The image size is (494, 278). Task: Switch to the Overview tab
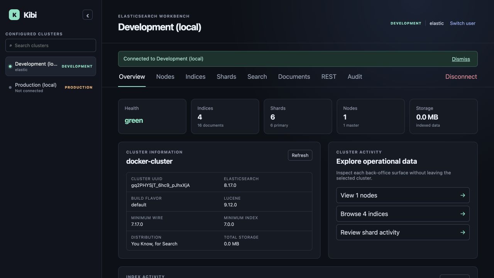[132, 77]
